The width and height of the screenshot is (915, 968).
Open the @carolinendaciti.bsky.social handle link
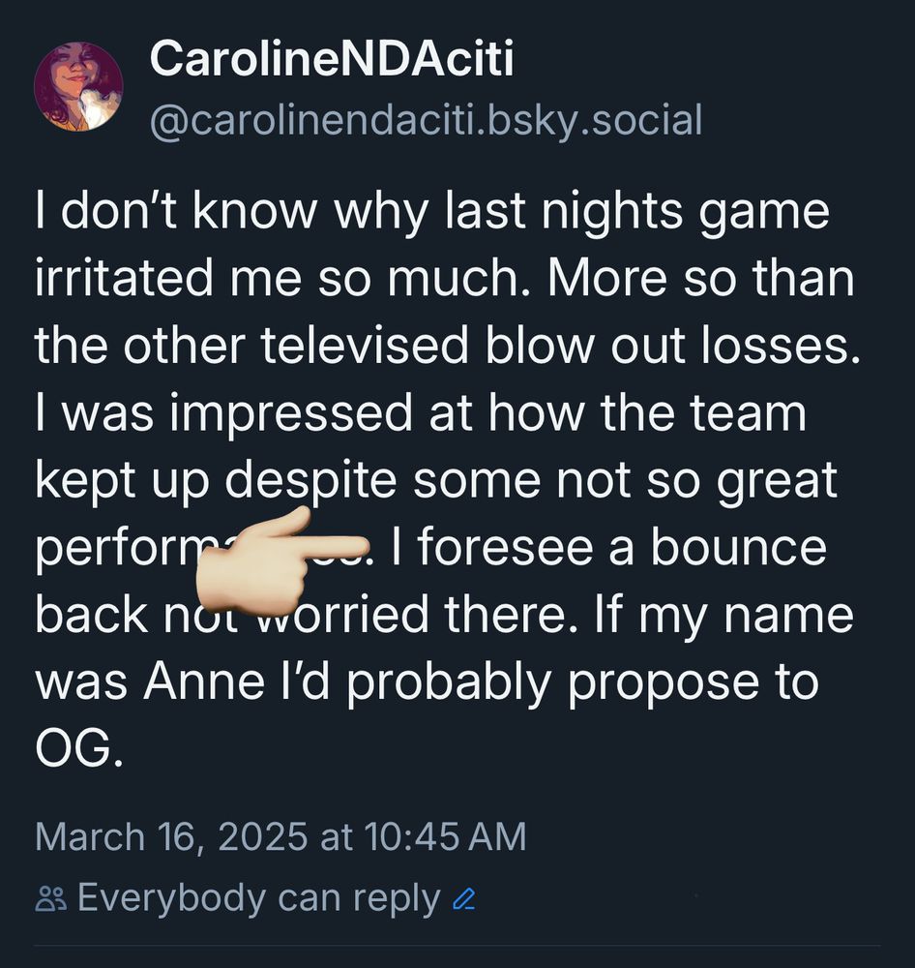[x=426, y=120]
